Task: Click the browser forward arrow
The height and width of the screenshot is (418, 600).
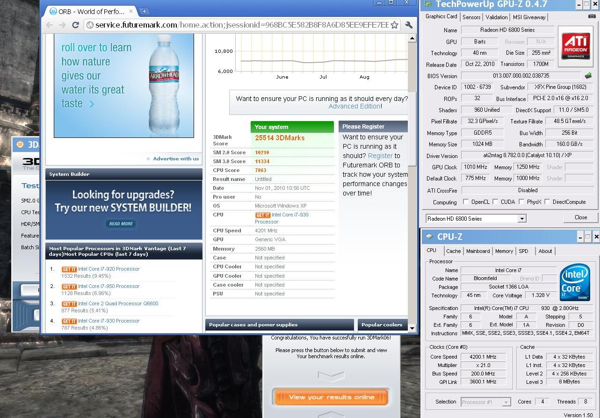Action: click(x=62, y=25)
